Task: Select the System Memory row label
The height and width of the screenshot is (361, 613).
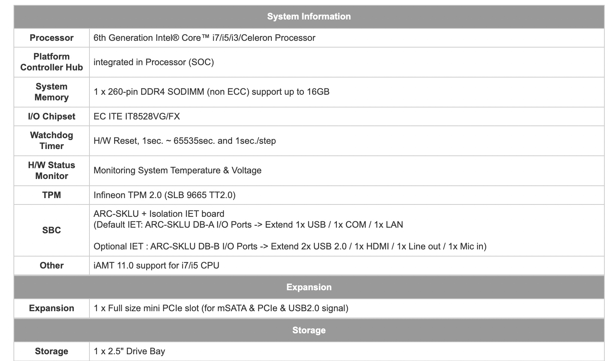Action: (x=52, y=92)
